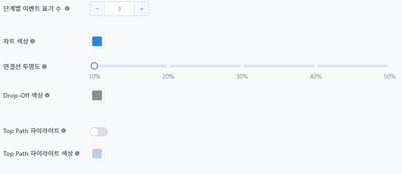The height and width of the screenshot is (174, 402).
Task: Click info icon beside Drop-Off 색상
Action: click(47, 95)
